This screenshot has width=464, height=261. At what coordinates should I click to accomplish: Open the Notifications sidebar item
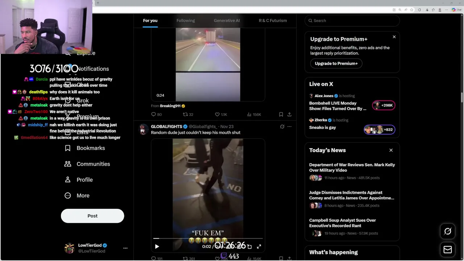pyautogui.click(x=87, y=69)
